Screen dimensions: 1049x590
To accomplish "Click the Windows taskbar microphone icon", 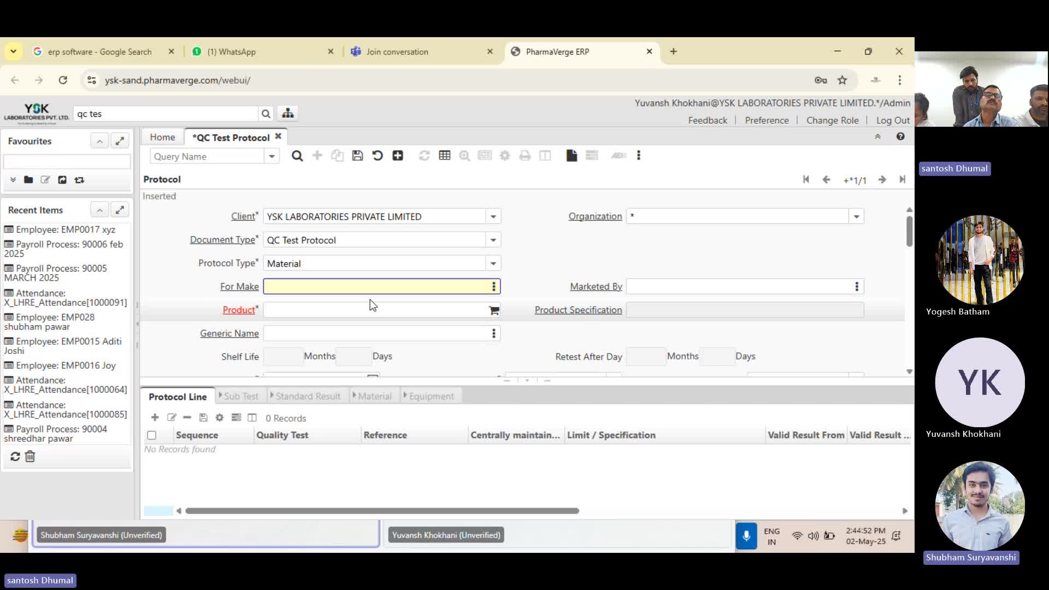I will 746,536.
